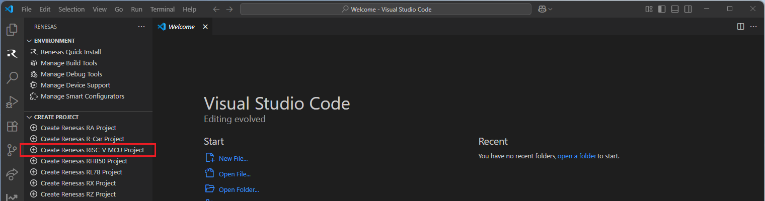The image size is (765, 201).
Task: Open the Help menu
Action: click(190, 9)
